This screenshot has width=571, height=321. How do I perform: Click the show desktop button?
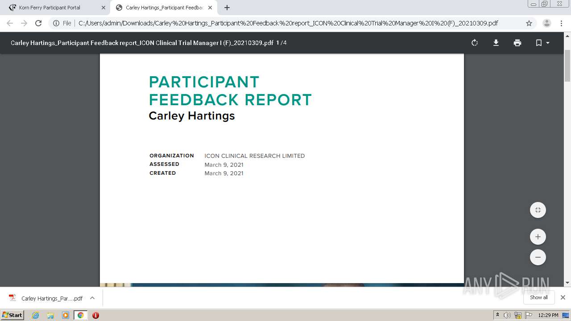point(566,315)
